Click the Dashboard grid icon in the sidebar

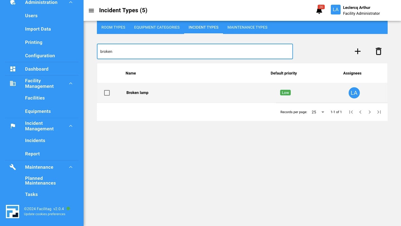(13, 69)
